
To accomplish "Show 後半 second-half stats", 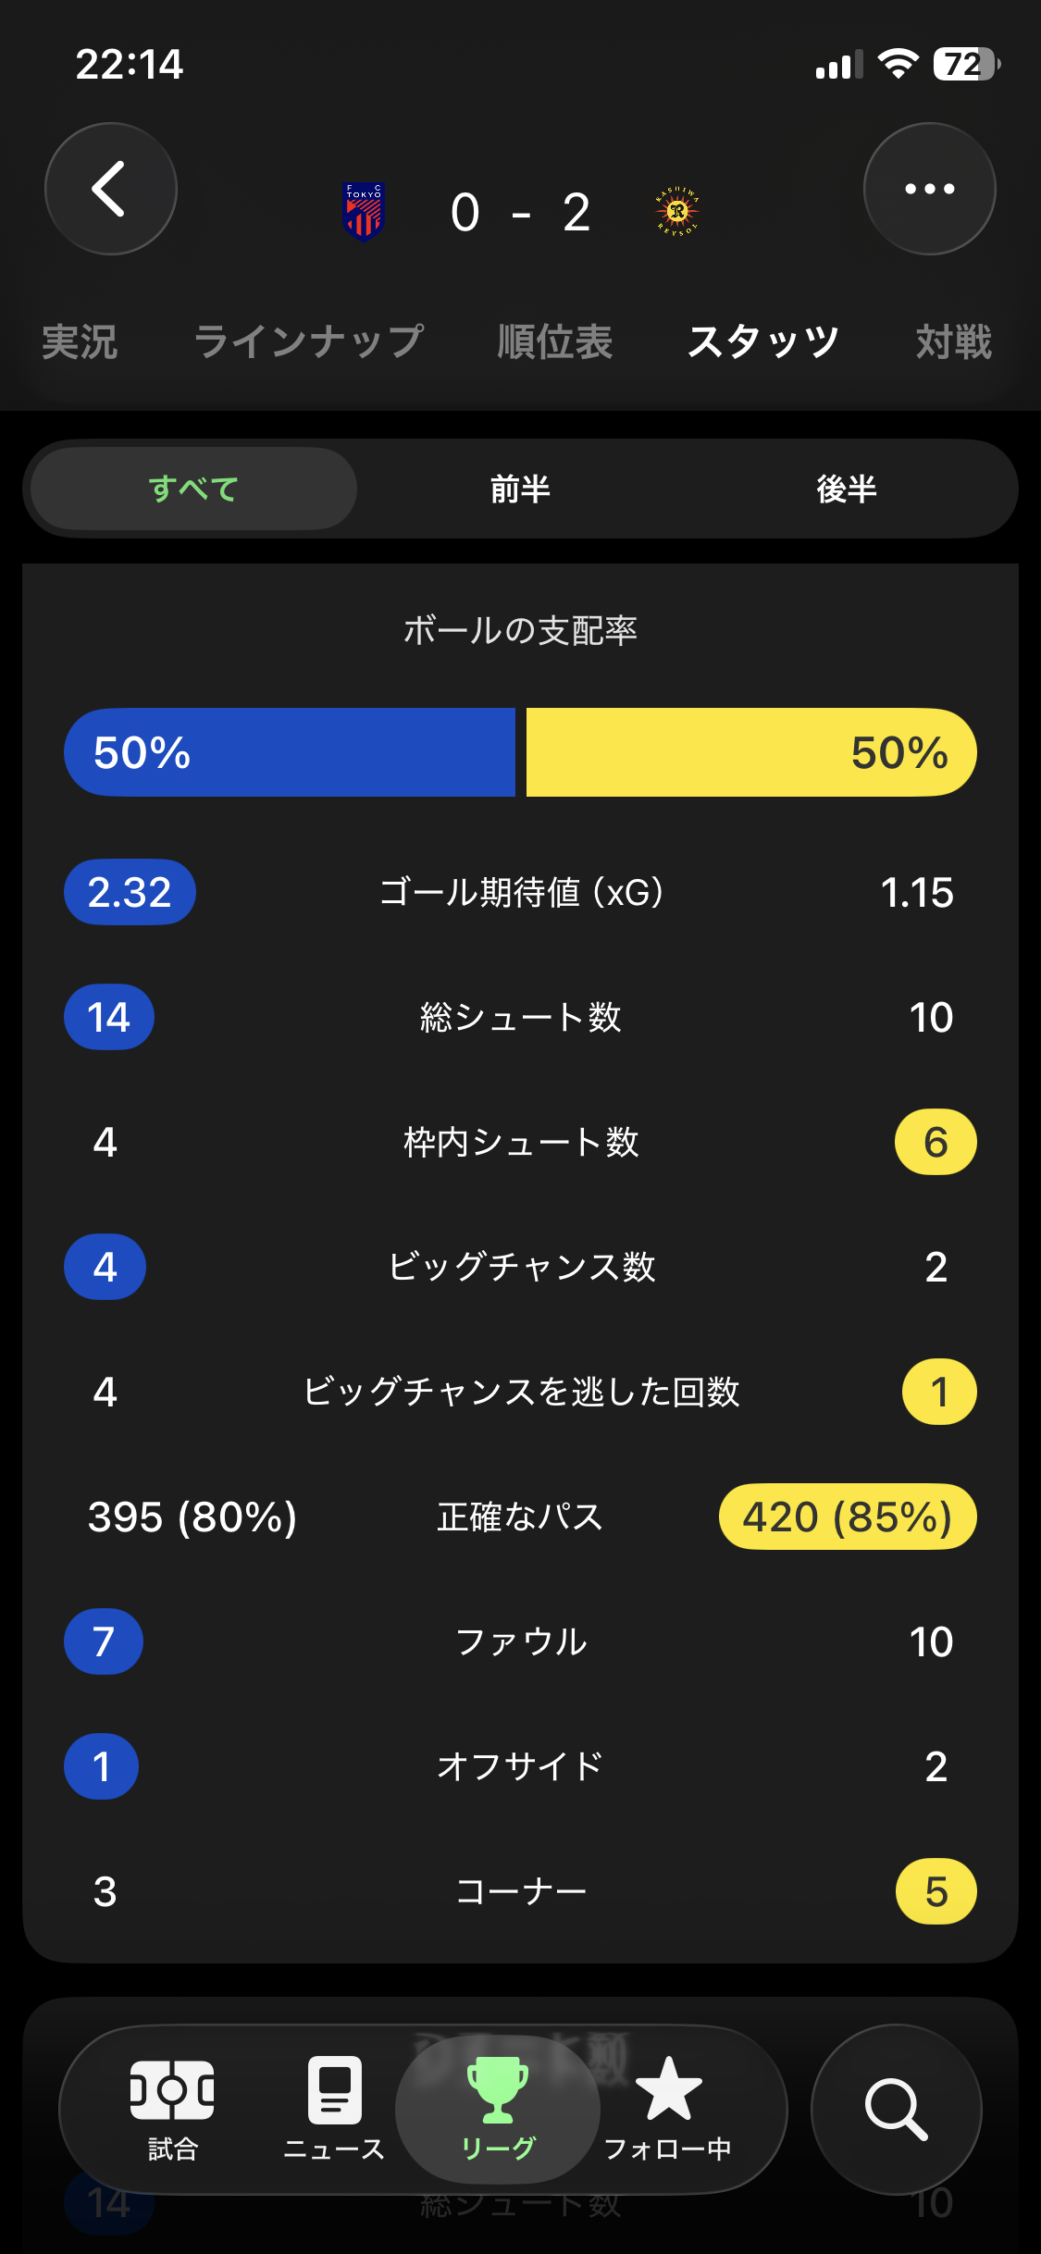I will [846, 489].
